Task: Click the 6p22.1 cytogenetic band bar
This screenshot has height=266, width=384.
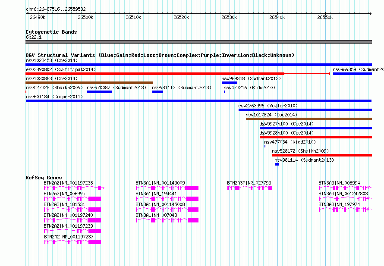Action: coord(198,42)
